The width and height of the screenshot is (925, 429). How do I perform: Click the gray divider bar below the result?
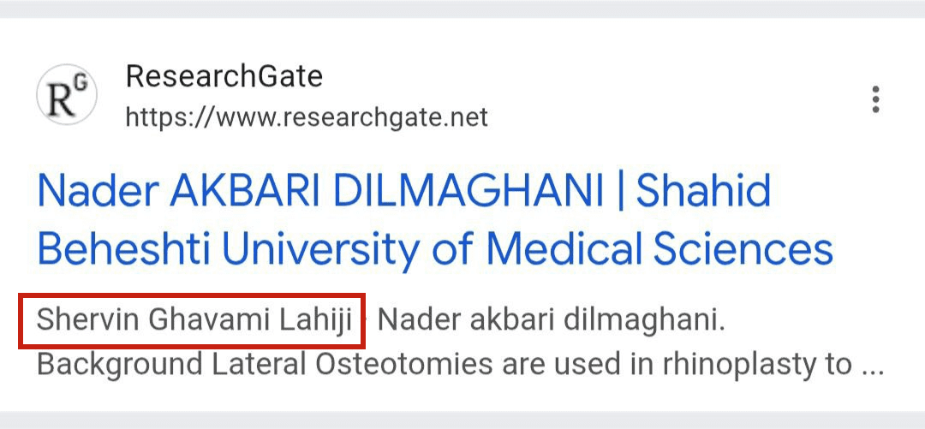tap(462, 420)
